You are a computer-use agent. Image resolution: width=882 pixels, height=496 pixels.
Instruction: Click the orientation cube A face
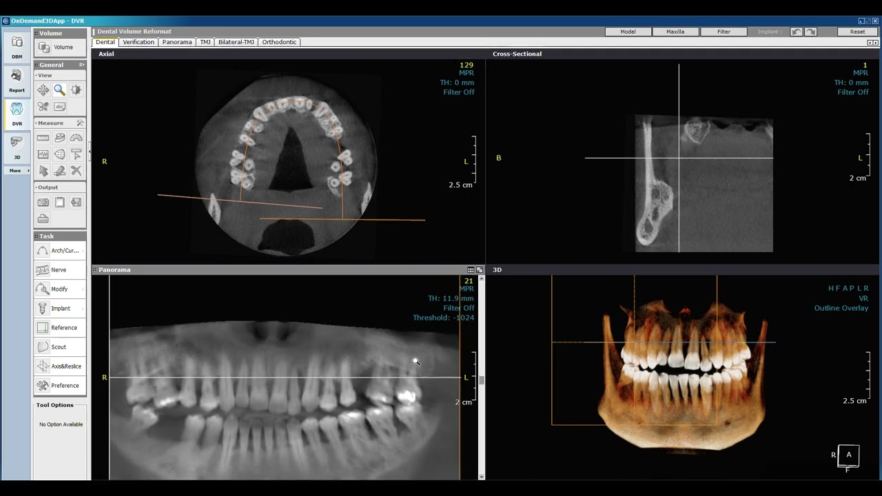point(849,455)
